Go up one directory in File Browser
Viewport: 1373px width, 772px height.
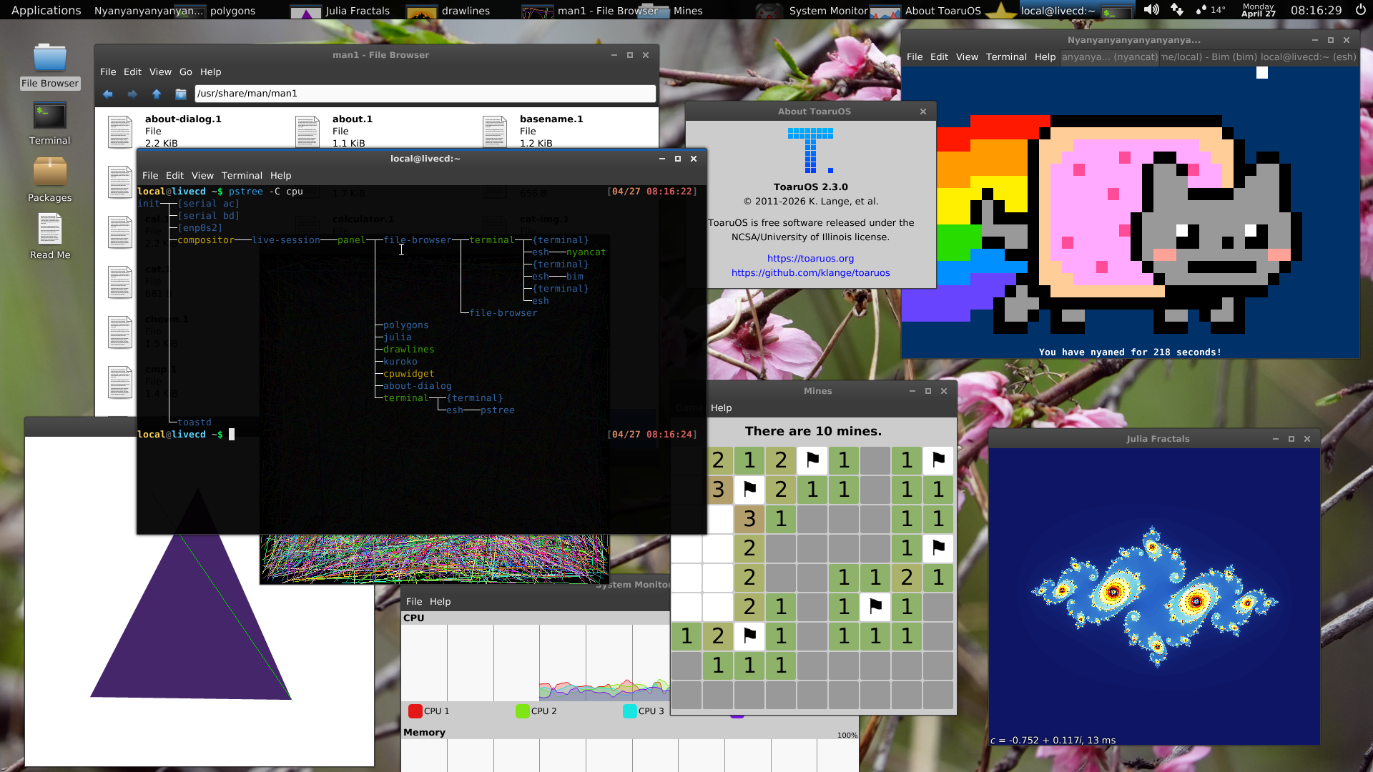click(157, 94)
